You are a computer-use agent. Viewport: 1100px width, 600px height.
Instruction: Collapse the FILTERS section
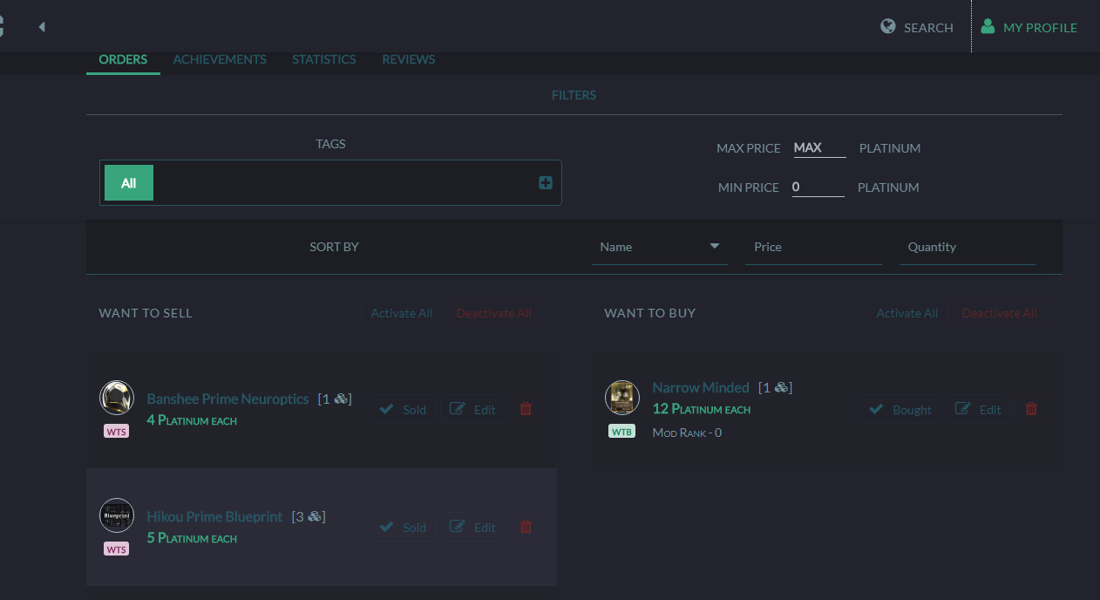574,95
